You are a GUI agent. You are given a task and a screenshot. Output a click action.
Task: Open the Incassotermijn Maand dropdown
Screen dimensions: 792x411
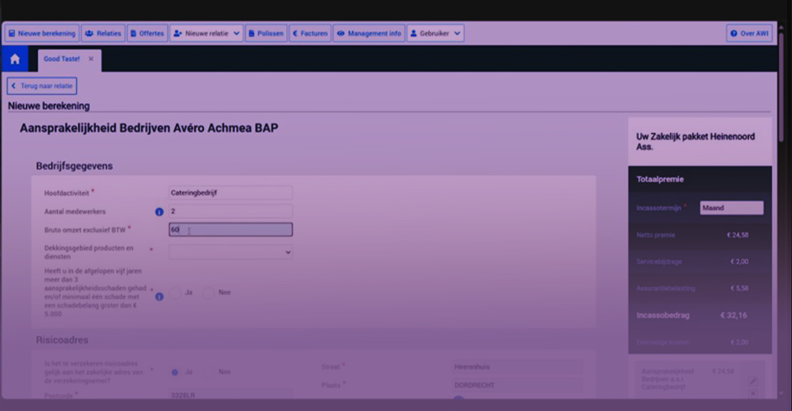tap(731, 208)
